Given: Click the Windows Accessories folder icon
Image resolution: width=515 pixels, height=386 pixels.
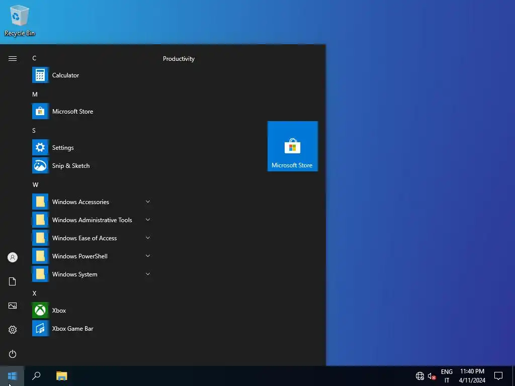Looking at the screenshot, I should coord(40,202).
